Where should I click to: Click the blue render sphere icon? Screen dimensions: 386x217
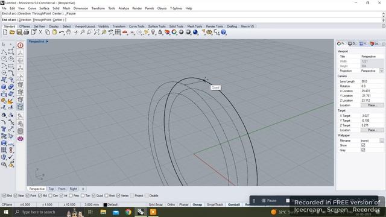195,32
